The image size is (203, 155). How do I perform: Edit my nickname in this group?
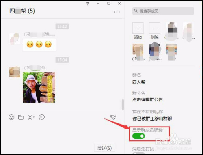point(152,118)
